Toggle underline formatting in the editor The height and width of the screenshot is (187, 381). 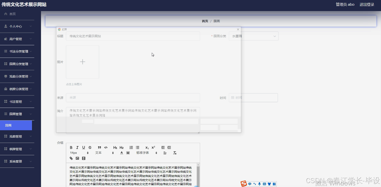(84, 147)
